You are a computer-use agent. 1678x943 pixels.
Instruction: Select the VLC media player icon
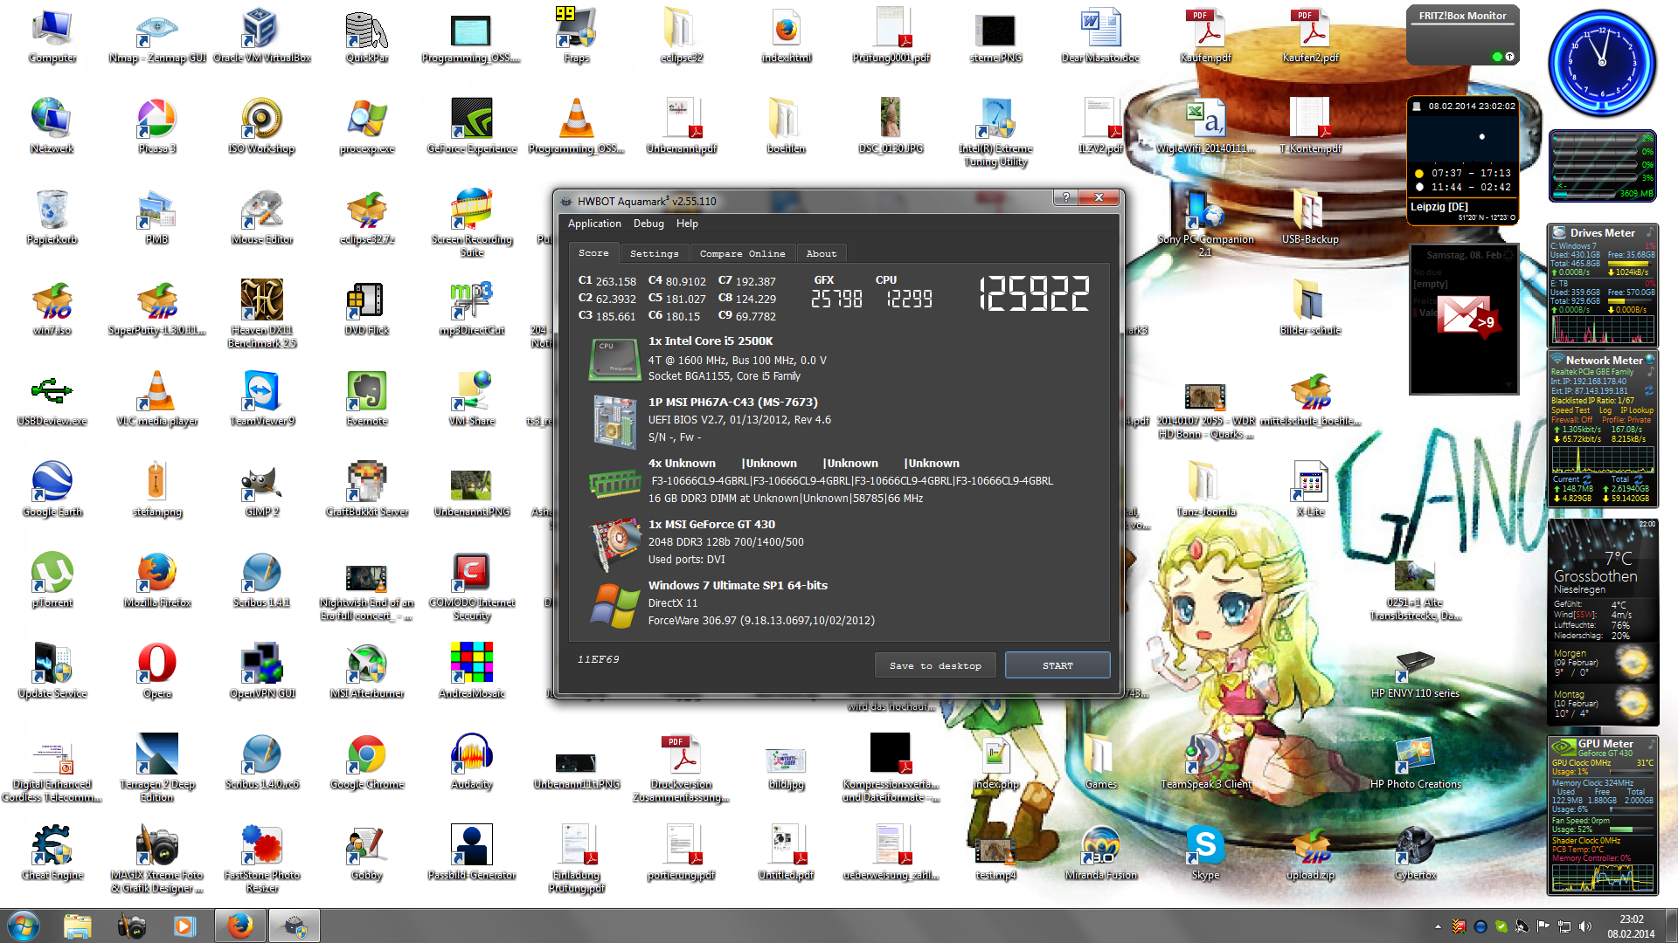(157, 400)
